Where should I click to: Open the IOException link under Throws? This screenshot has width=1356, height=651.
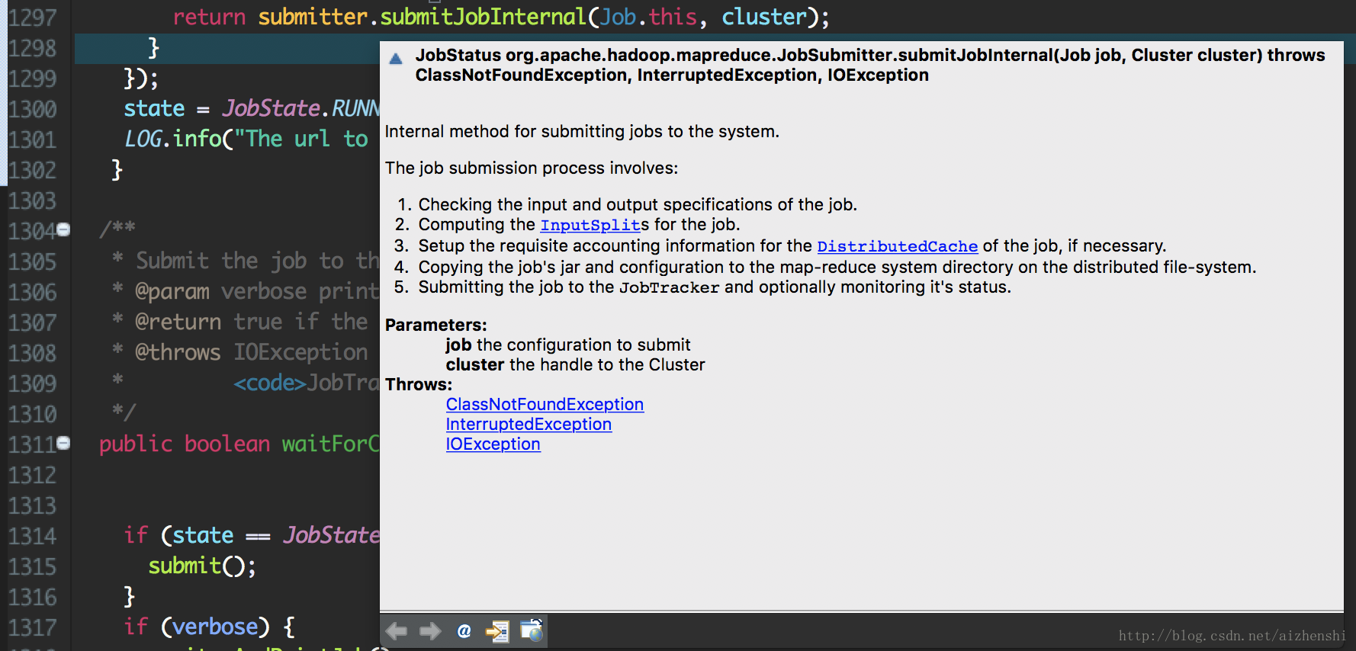(x=493, y=444)
